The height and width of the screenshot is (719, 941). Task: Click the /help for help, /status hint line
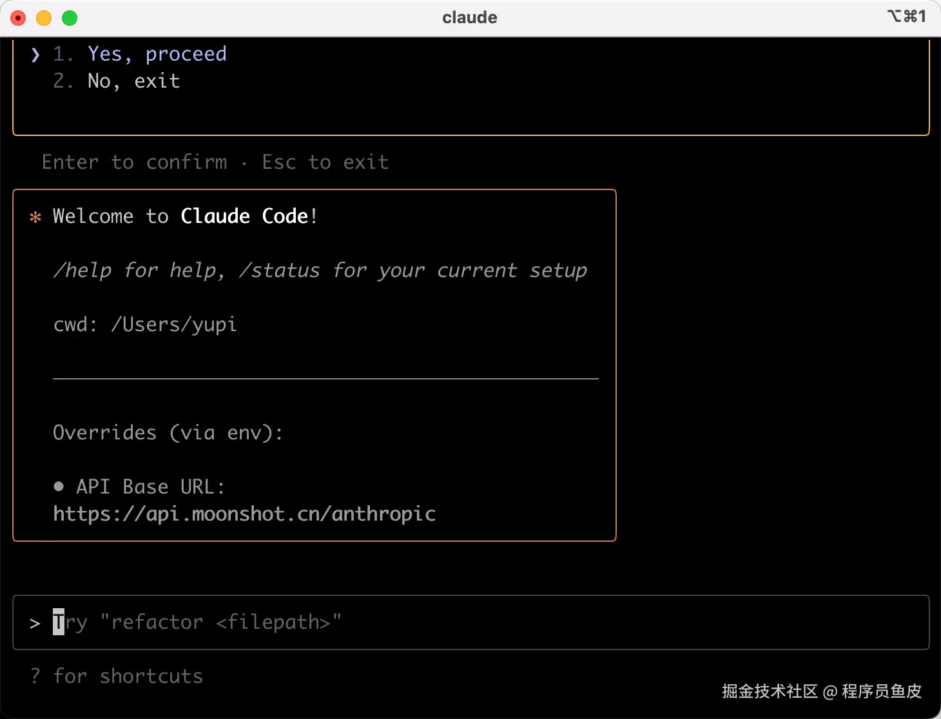(x=320, y=271)
